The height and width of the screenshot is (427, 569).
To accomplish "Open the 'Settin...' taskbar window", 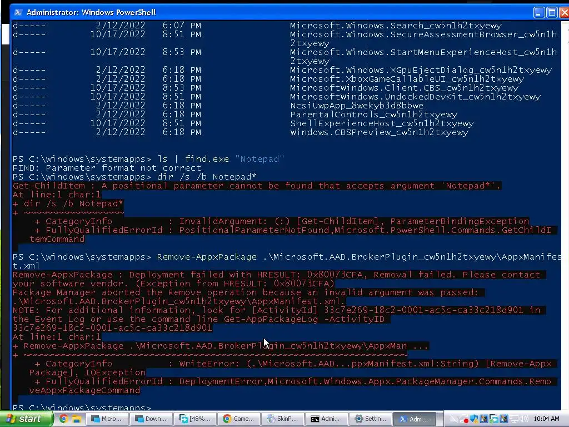I will point(371,419).
